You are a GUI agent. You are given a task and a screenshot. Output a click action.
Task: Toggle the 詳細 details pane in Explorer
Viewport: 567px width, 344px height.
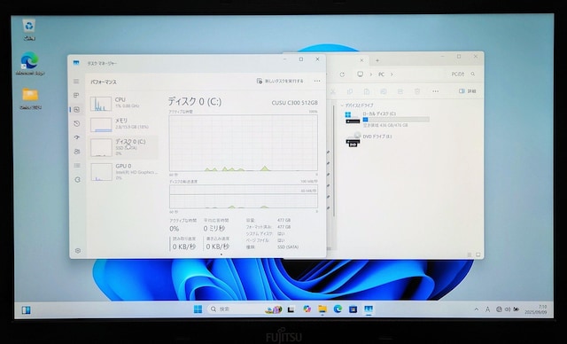[x=467, y=91]
